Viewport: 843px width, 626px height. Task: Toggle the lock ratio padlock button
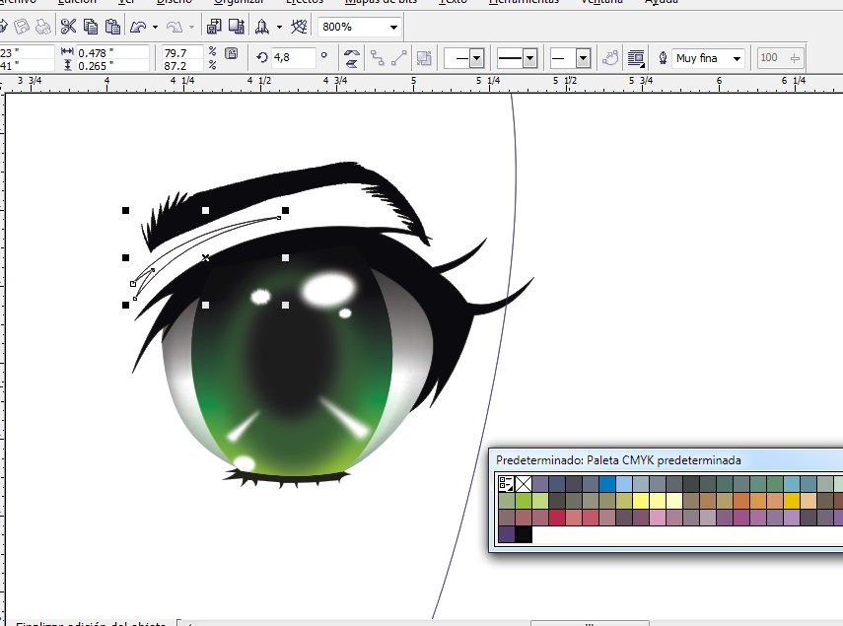pyautogui.click(x=231, y=52)
